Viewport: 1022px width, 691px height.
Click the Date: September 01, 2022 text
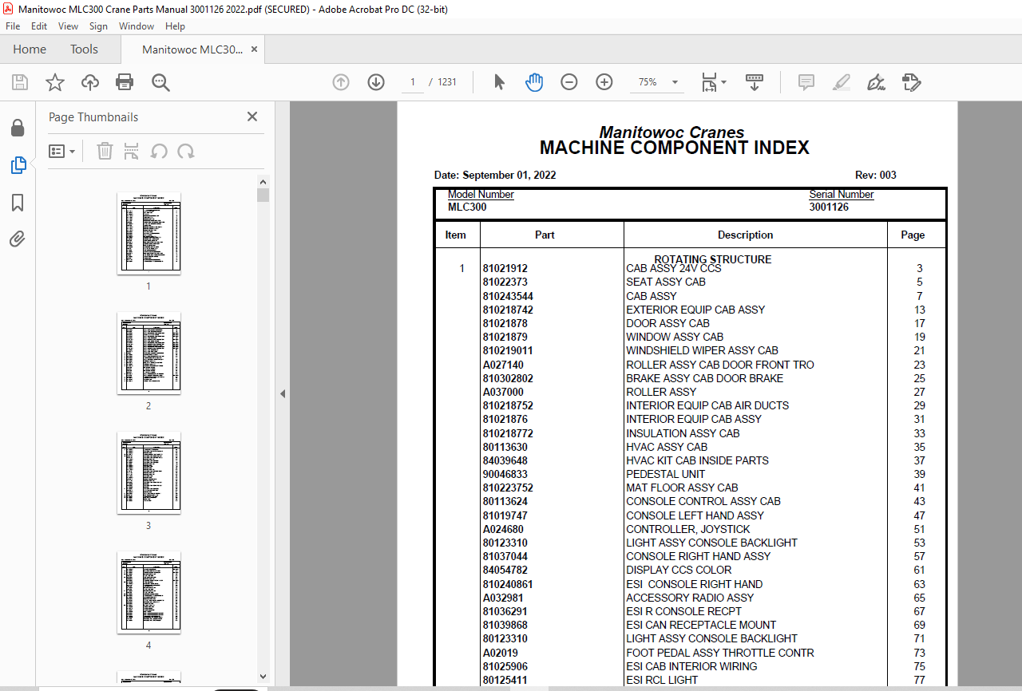point(495,175)
